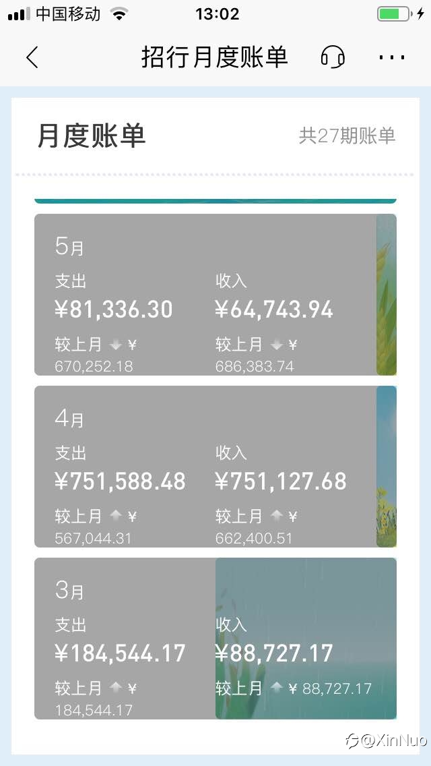This screenshot has width=431, height=766.
Task: Tap the battery indicator icon
Action: [x=394, y=13]
